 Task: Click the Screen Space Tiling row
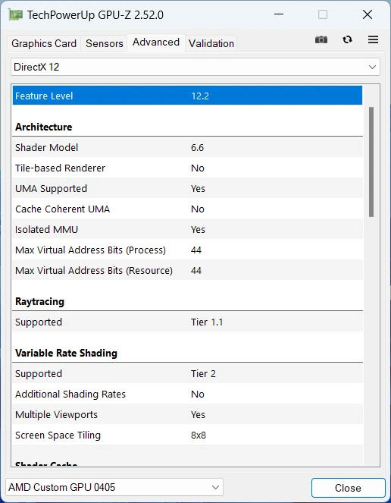tap(187, 435)
